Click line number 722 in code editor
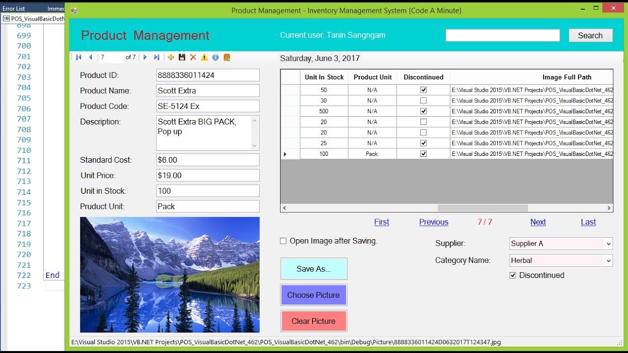Image resolution: width=628 pixels, height=353 pixels. 24,276
